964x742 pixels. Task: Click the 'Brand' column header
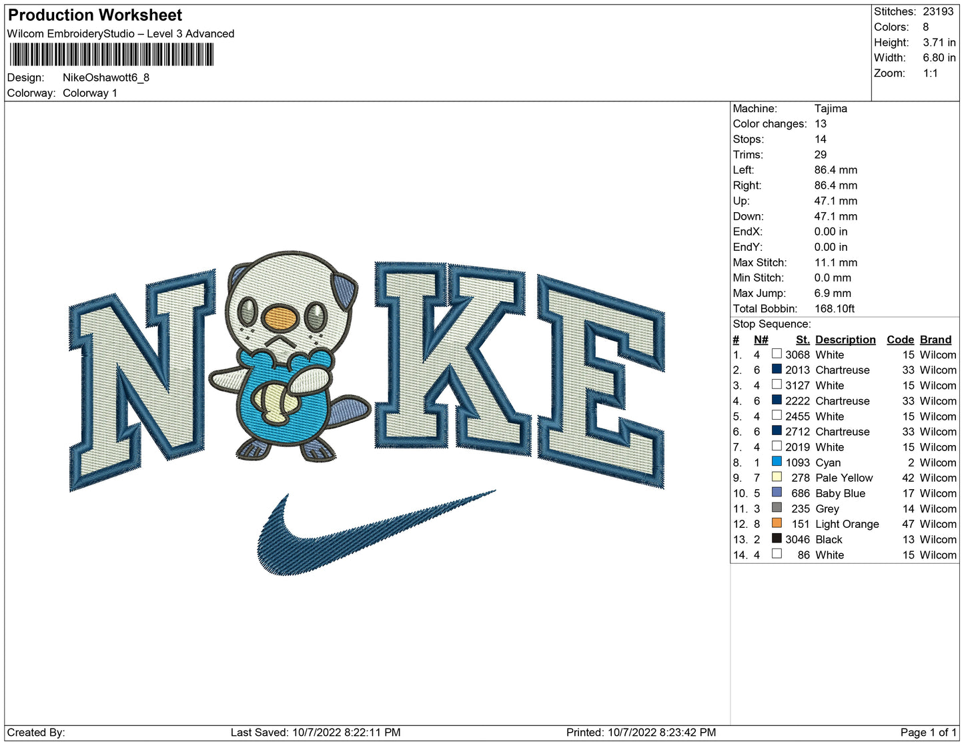(x=935, y=340)
